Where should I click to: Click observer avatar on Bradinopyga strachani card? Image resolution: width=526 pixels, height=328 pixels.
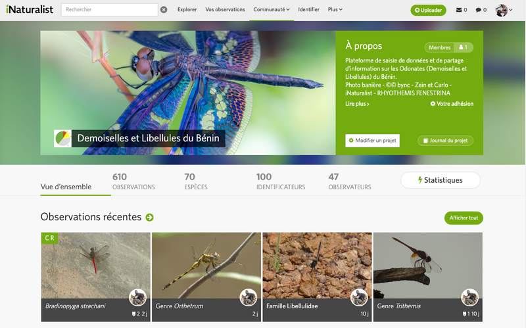click(137, 297)
